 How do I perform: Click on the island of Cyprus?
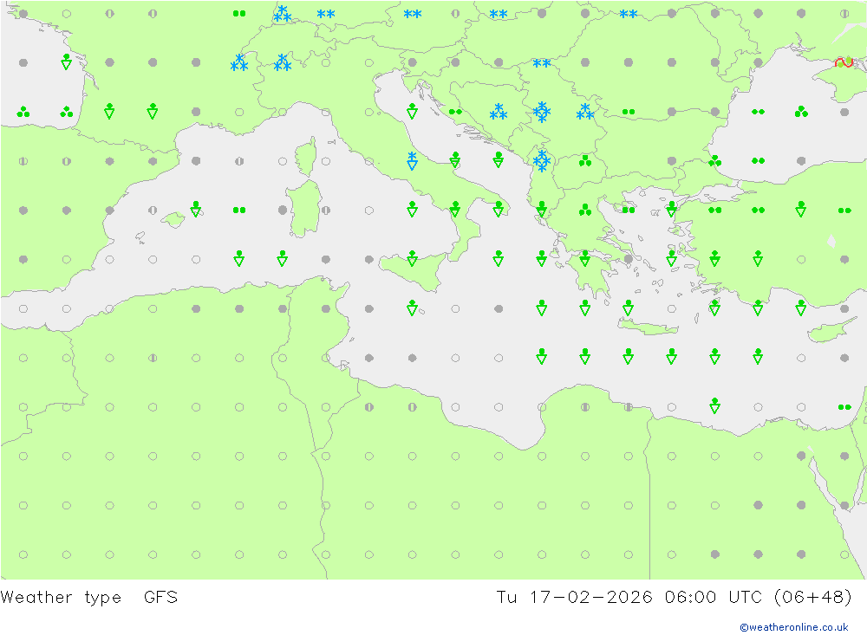825,333
